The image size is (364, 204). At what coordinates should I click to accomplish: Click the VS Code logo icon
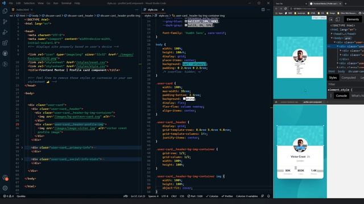[3, 3]
